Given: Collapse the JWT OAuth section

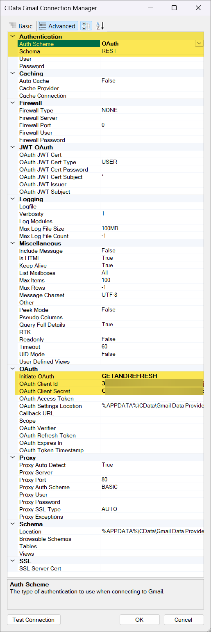Looking at the screenshot, I should point(12,147).
